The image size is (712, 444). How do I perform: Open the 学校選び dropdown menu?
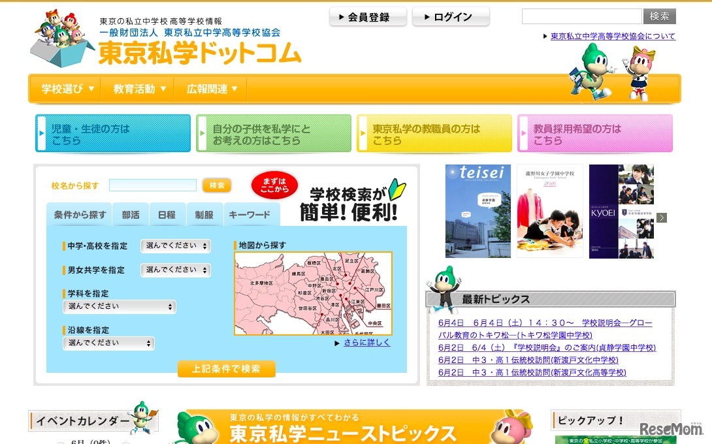[68, 89]
